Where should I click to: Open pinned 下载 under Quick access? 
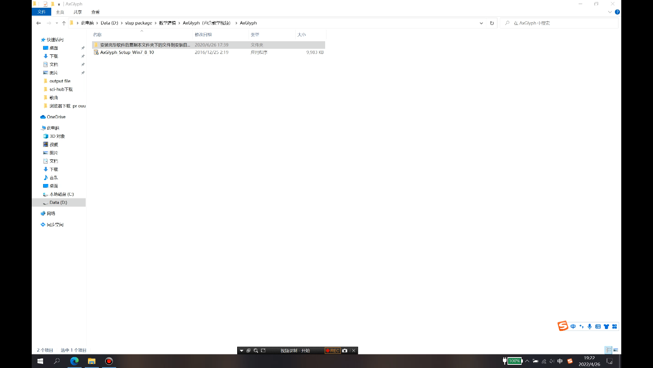(x=54, y=56)
